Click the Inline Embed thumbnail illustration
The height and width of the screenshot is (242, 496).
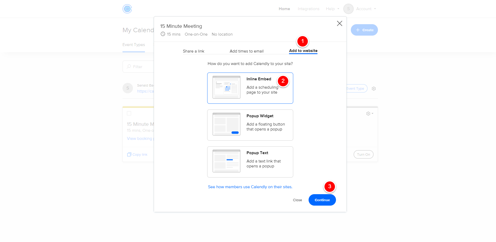click(226, 87)
